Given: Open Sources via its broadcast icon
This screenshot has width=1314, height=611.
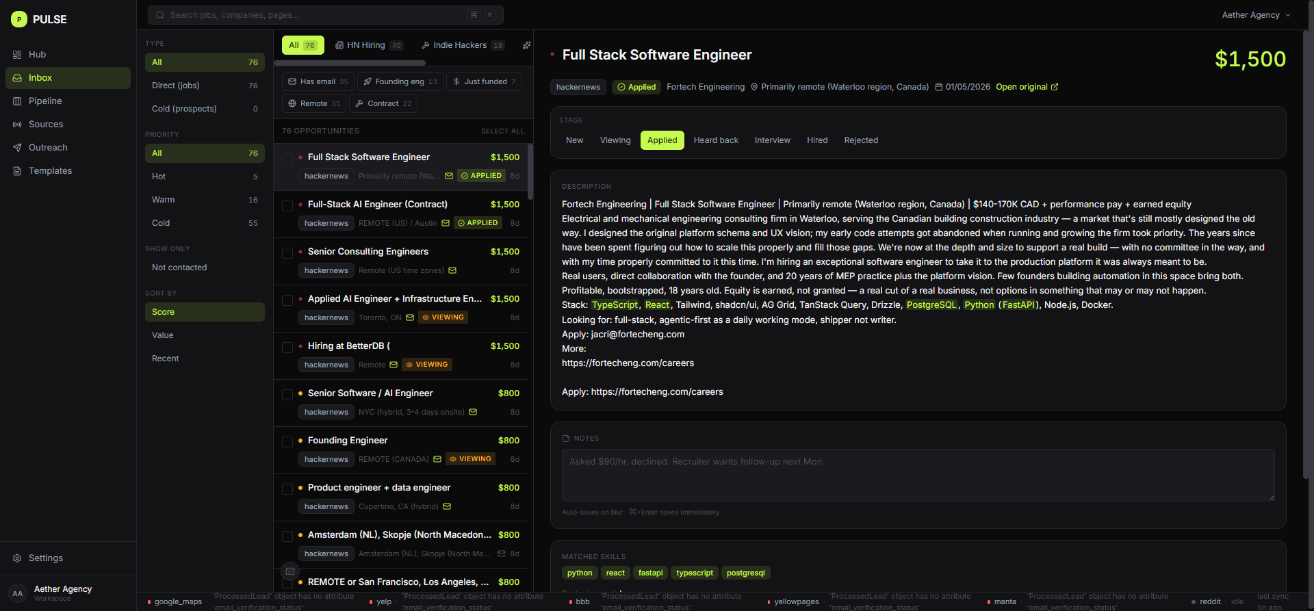Looking at the screenshot, I should 17,125.
